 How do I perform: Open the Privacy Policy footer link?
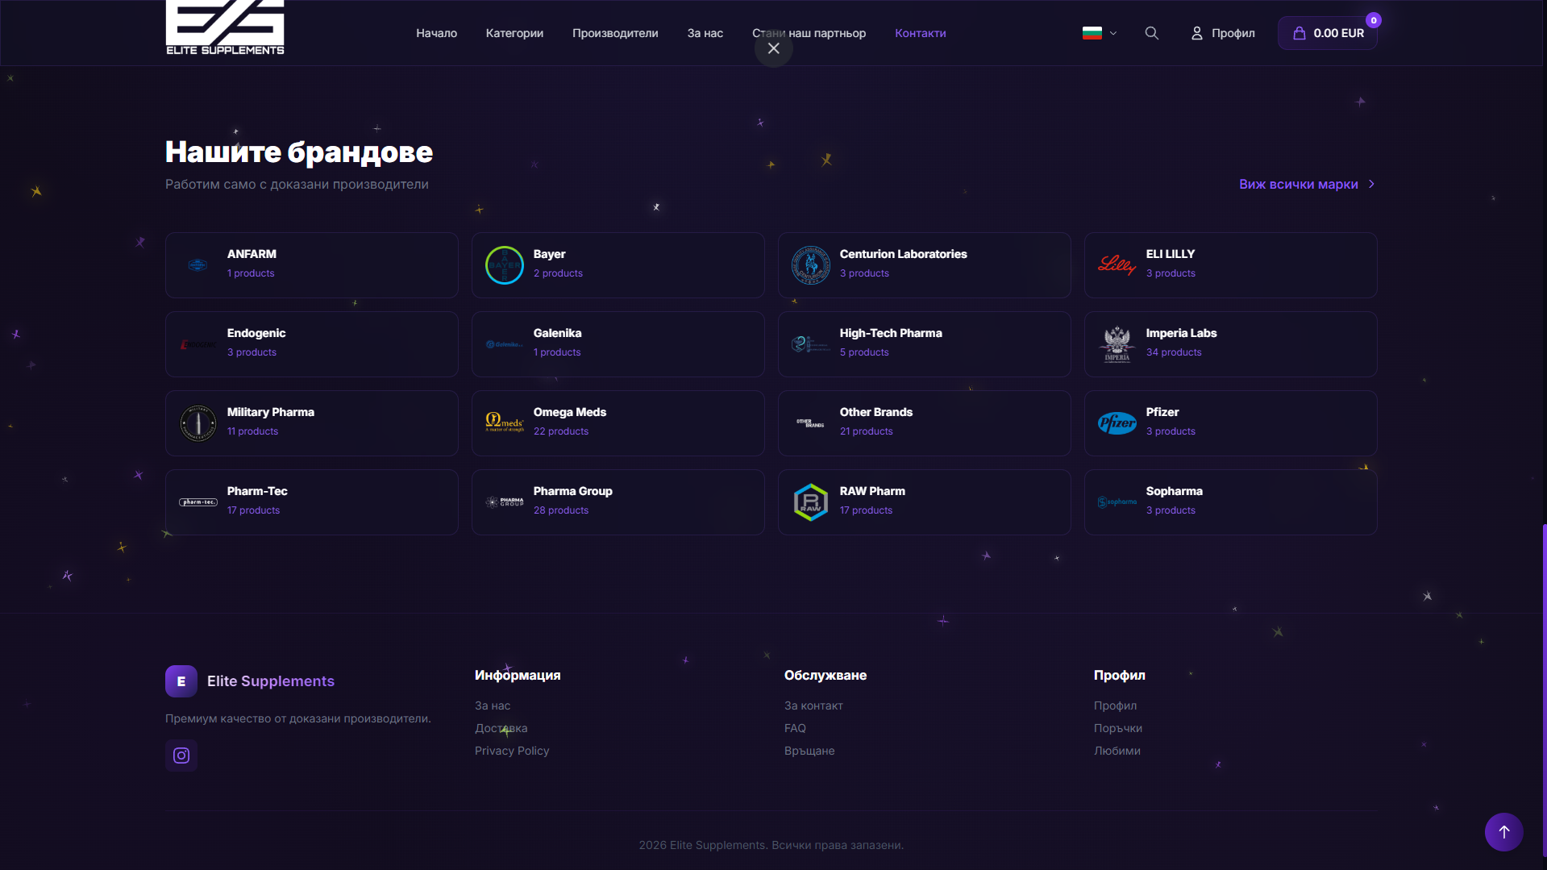tap(512, 751)
